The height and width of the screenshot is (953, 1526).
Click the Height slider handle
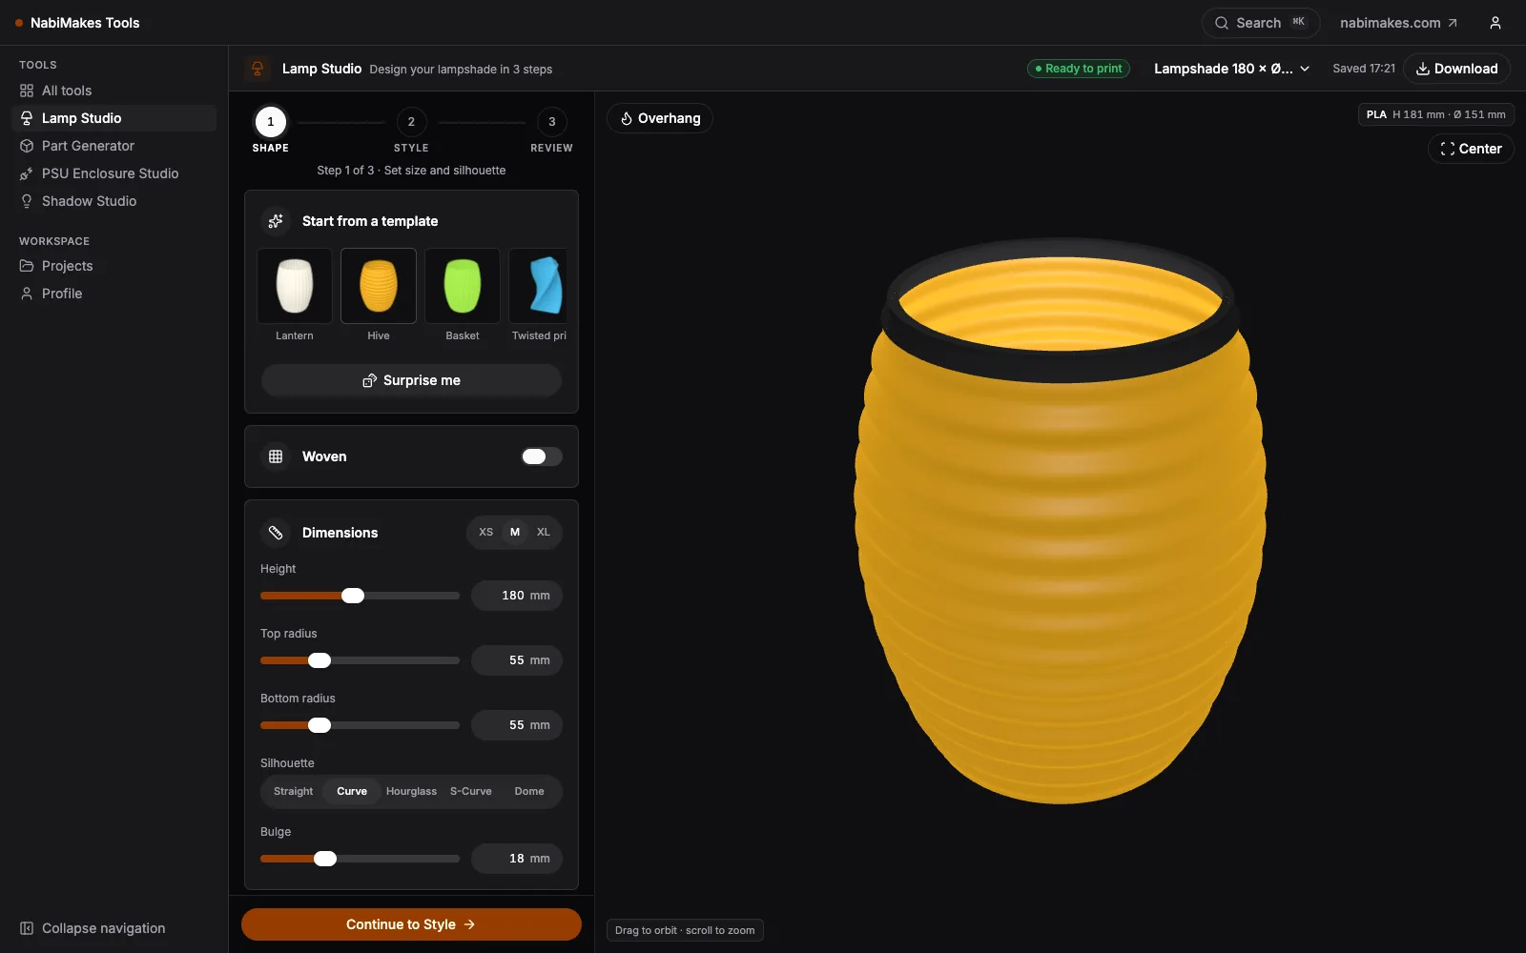pos(353,596)
